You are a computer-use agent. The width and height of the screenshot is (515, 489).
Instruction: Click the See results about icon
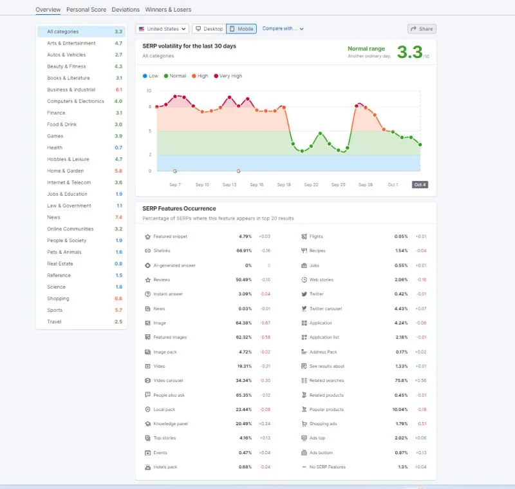point(304,366)
